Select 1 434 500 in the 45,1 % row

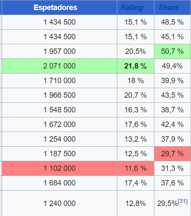tap(60, 37)
